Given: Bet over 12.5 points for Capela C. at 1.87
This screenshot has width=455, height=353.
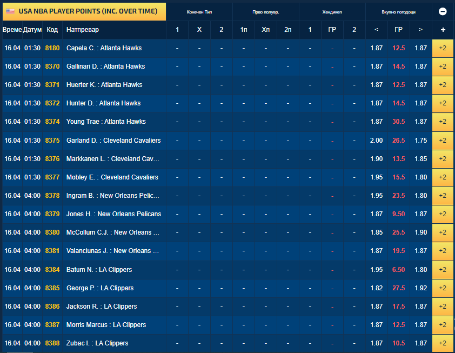Looking at the screenshot, I should (421, 48).
